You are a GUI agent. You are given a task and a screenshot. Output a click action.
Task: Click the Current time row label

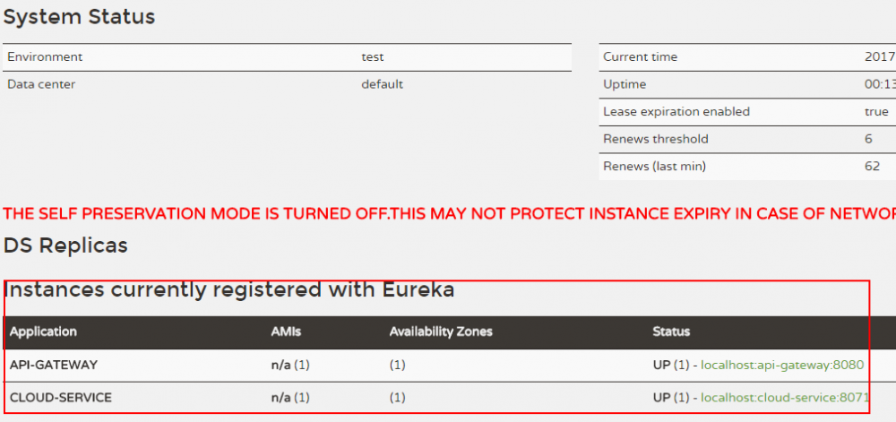click(x=640, y=57)
